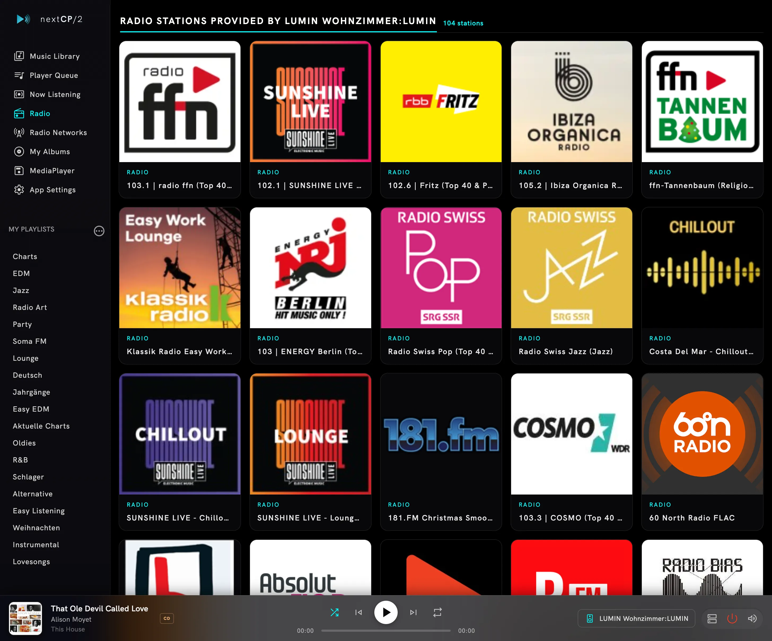Play the 60 North Radio FLAC thumbnail
The image size is (772, 641).
[x=702, y=434]
